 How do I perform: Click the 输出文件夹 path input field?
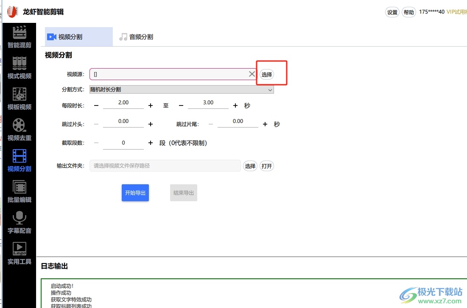pos(165,166)
